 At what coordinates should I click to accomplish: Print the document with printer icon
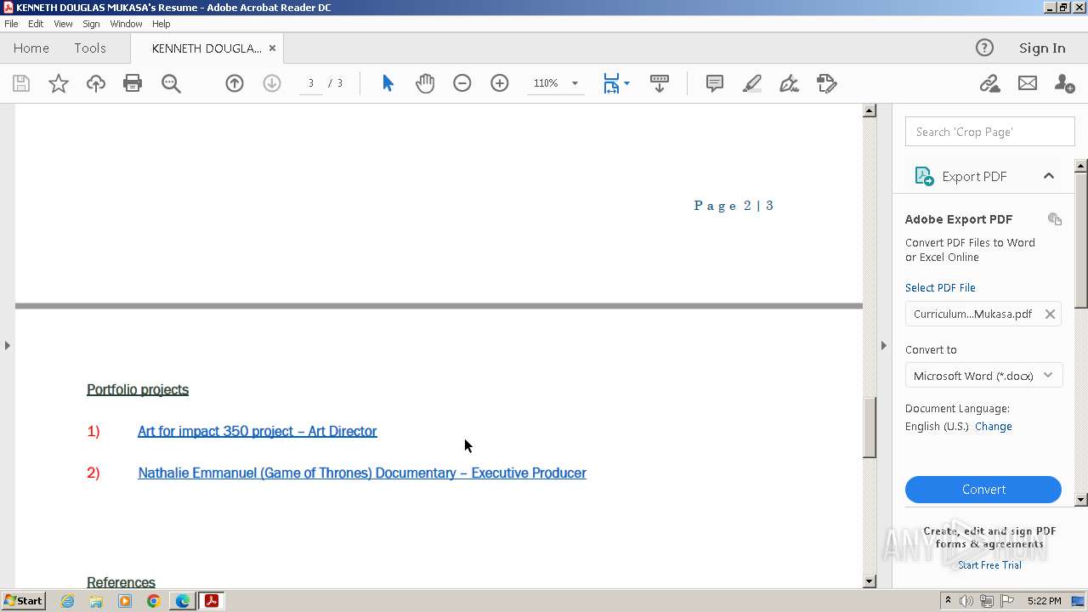(133, 83)
